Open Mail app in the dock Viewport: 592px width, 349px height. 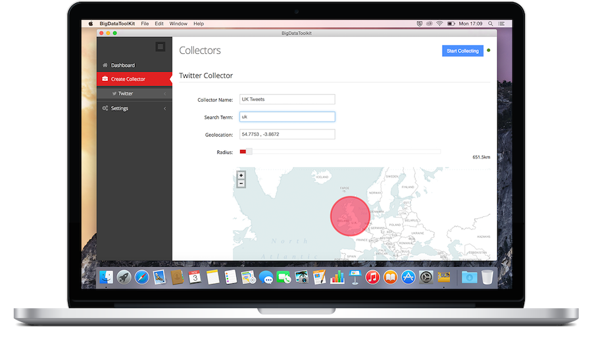coord(159,277)
